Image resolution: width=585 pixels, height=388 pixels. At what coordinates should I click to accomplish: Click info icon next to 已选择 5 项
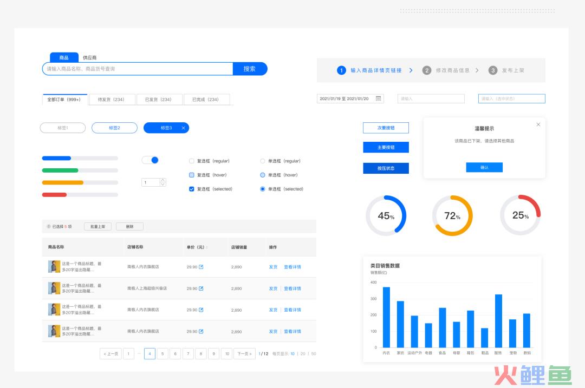(48, 227)
